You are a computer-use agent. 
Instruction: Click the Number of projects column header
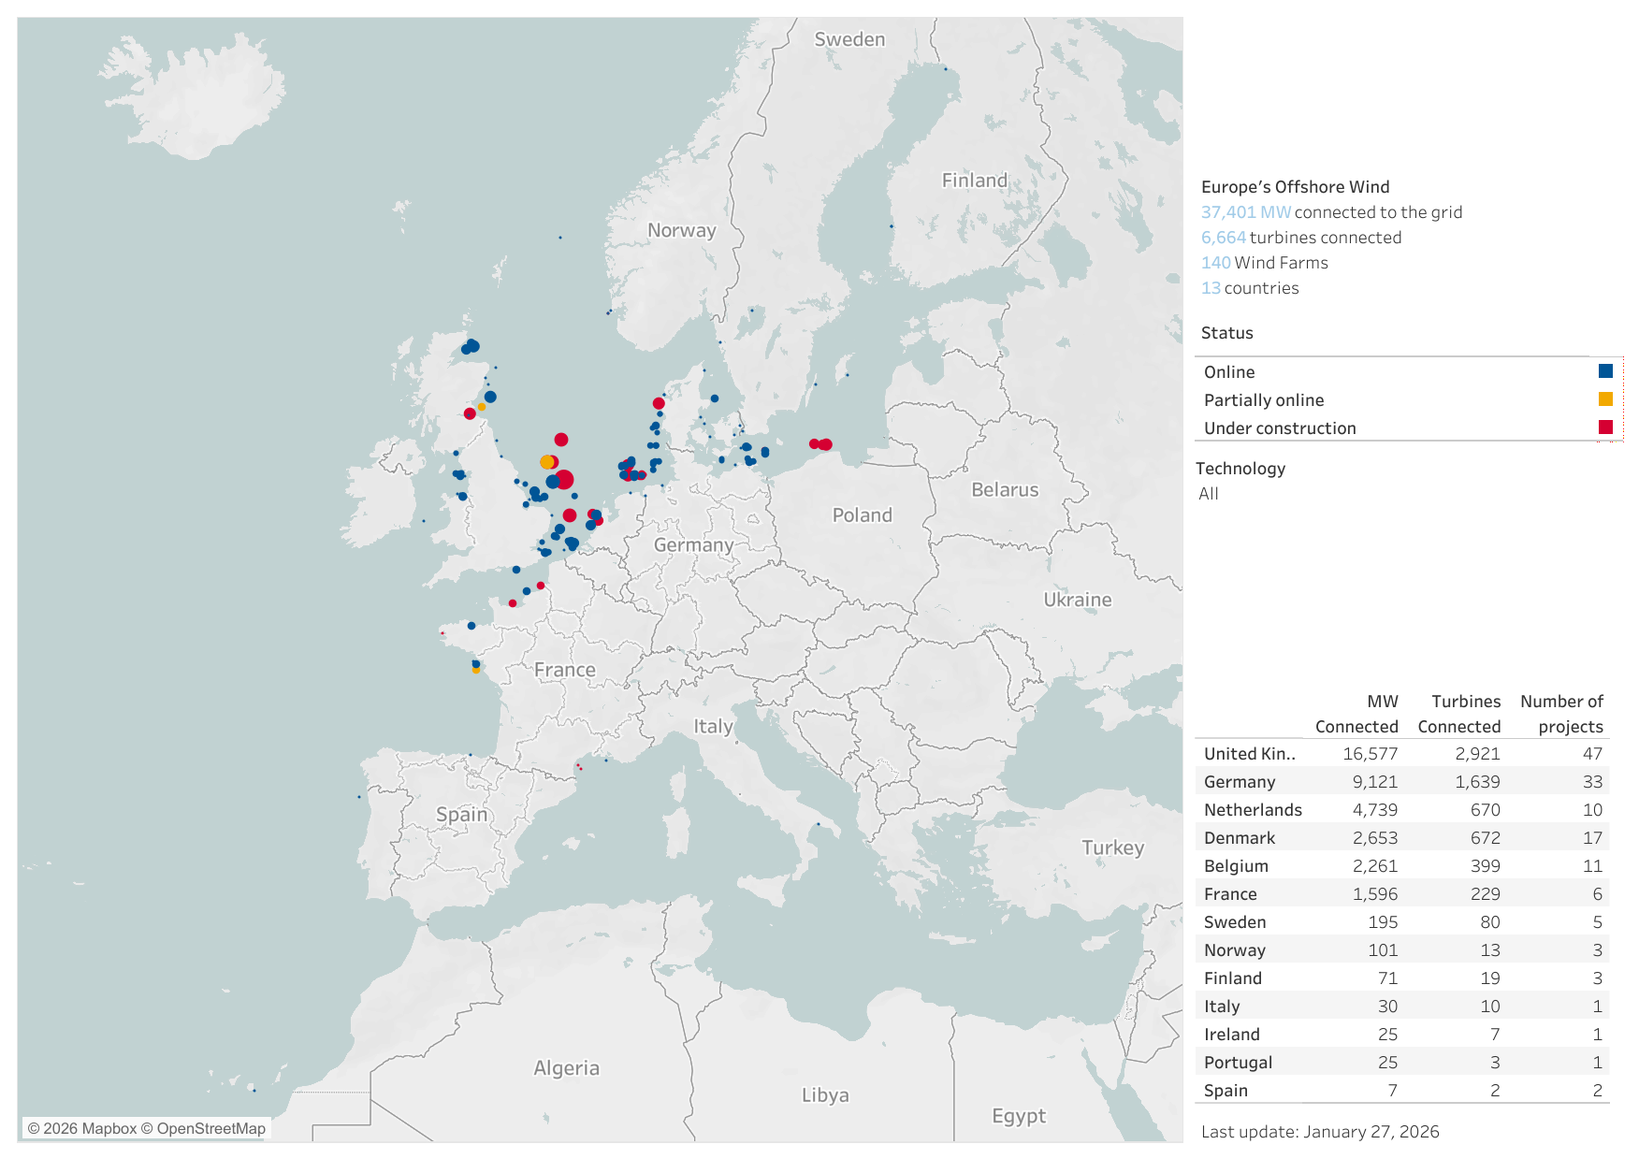point(1560,714)
